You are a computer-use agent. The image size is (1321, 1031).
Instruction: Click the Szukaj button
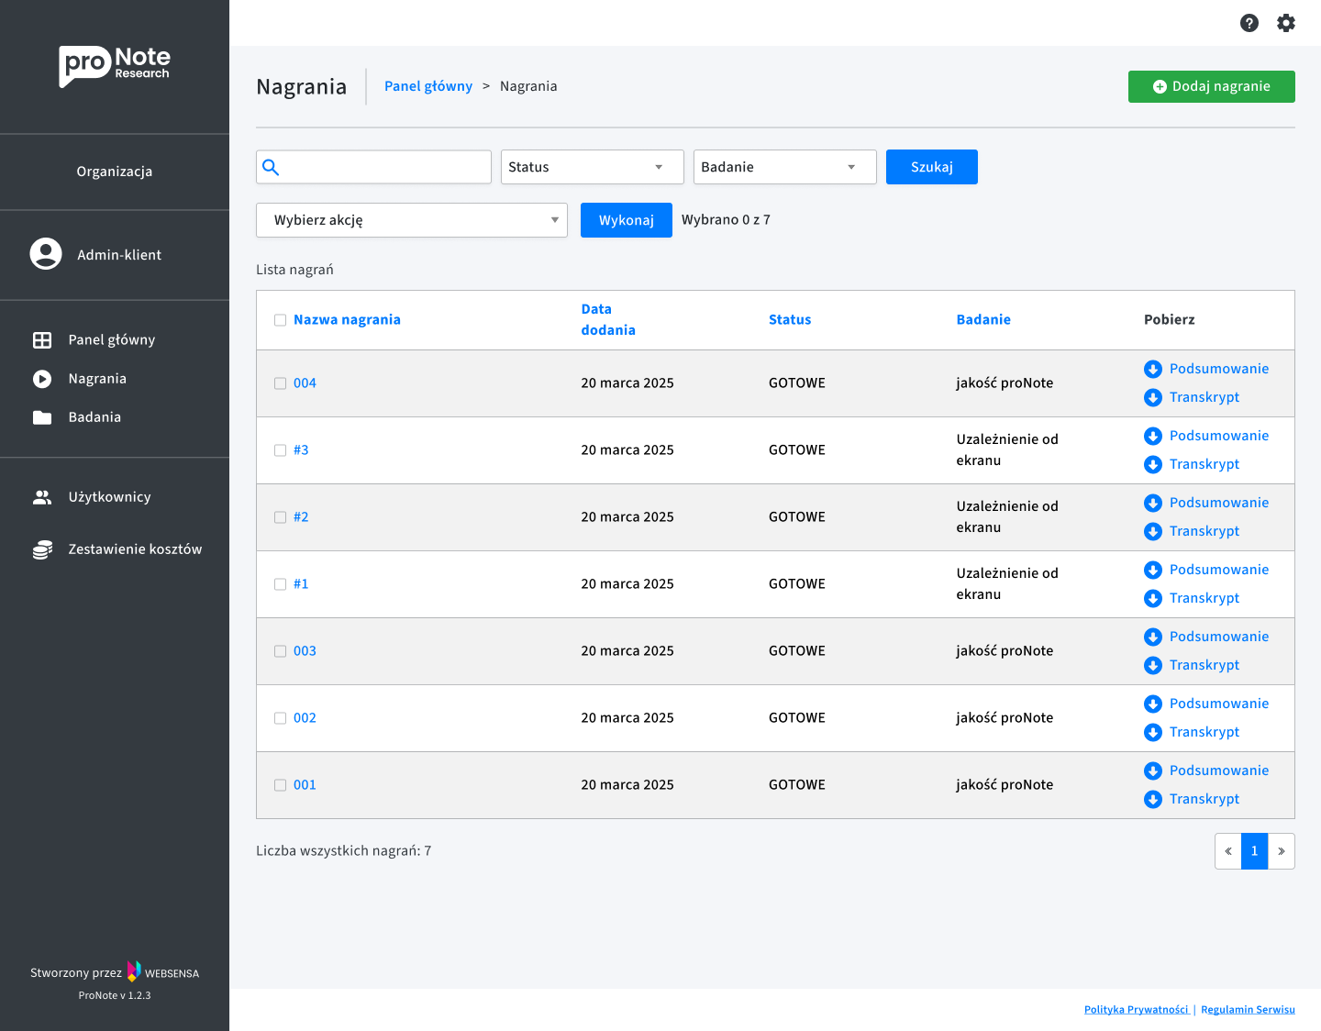[932, 167]
